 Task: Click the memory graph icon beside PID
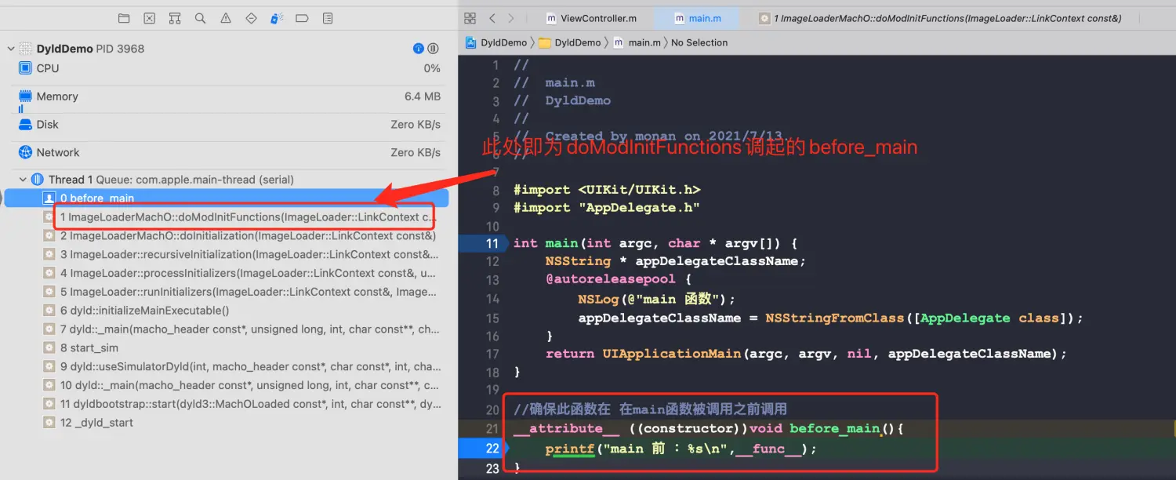tap(434, 49)
